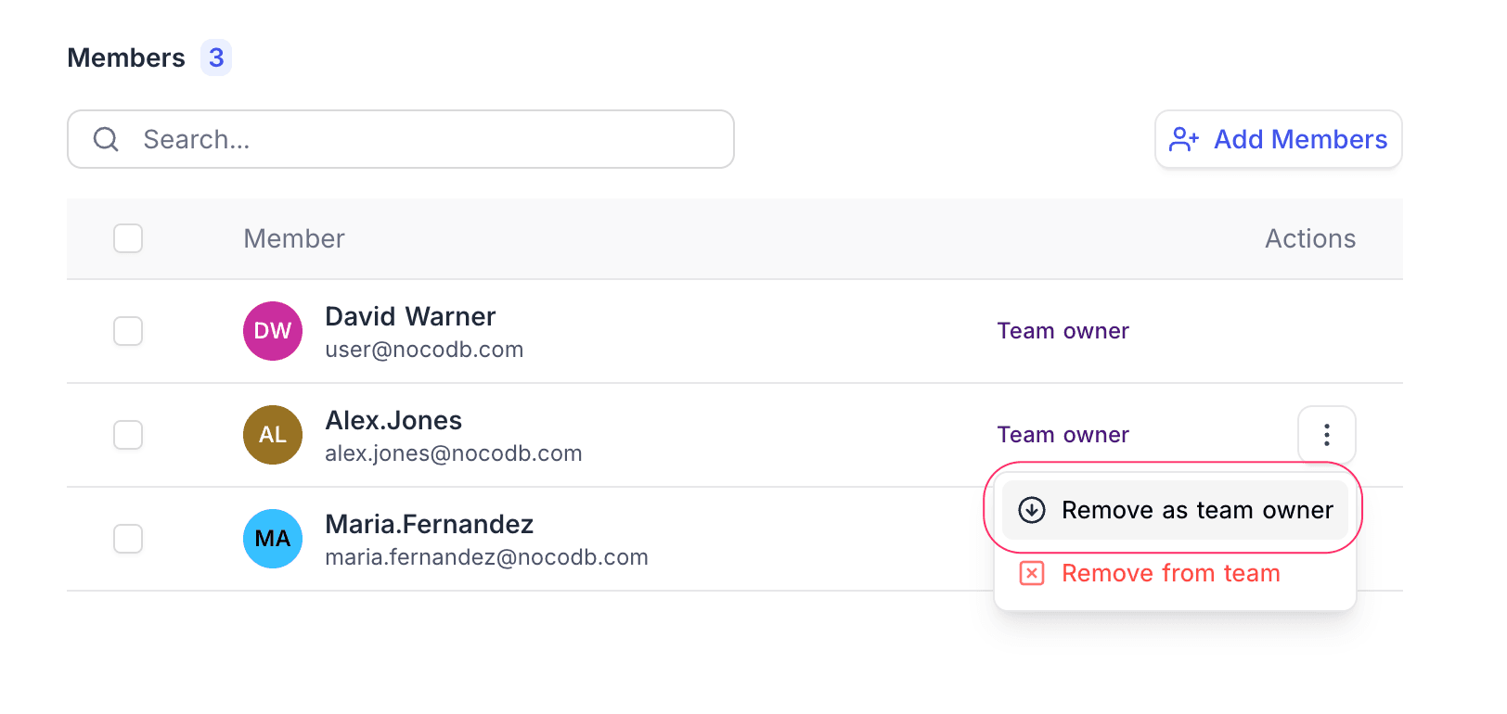Click the down-arrow icon beside Remove as team owner
Screen dimensions: 1507x714
[1033, 509]
